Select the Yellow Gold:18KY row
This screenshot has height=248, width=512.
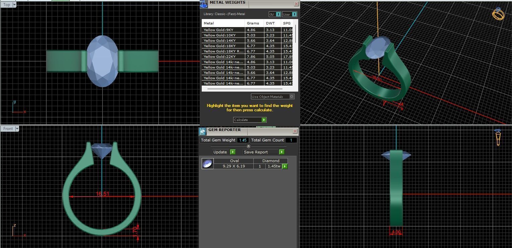248,46
